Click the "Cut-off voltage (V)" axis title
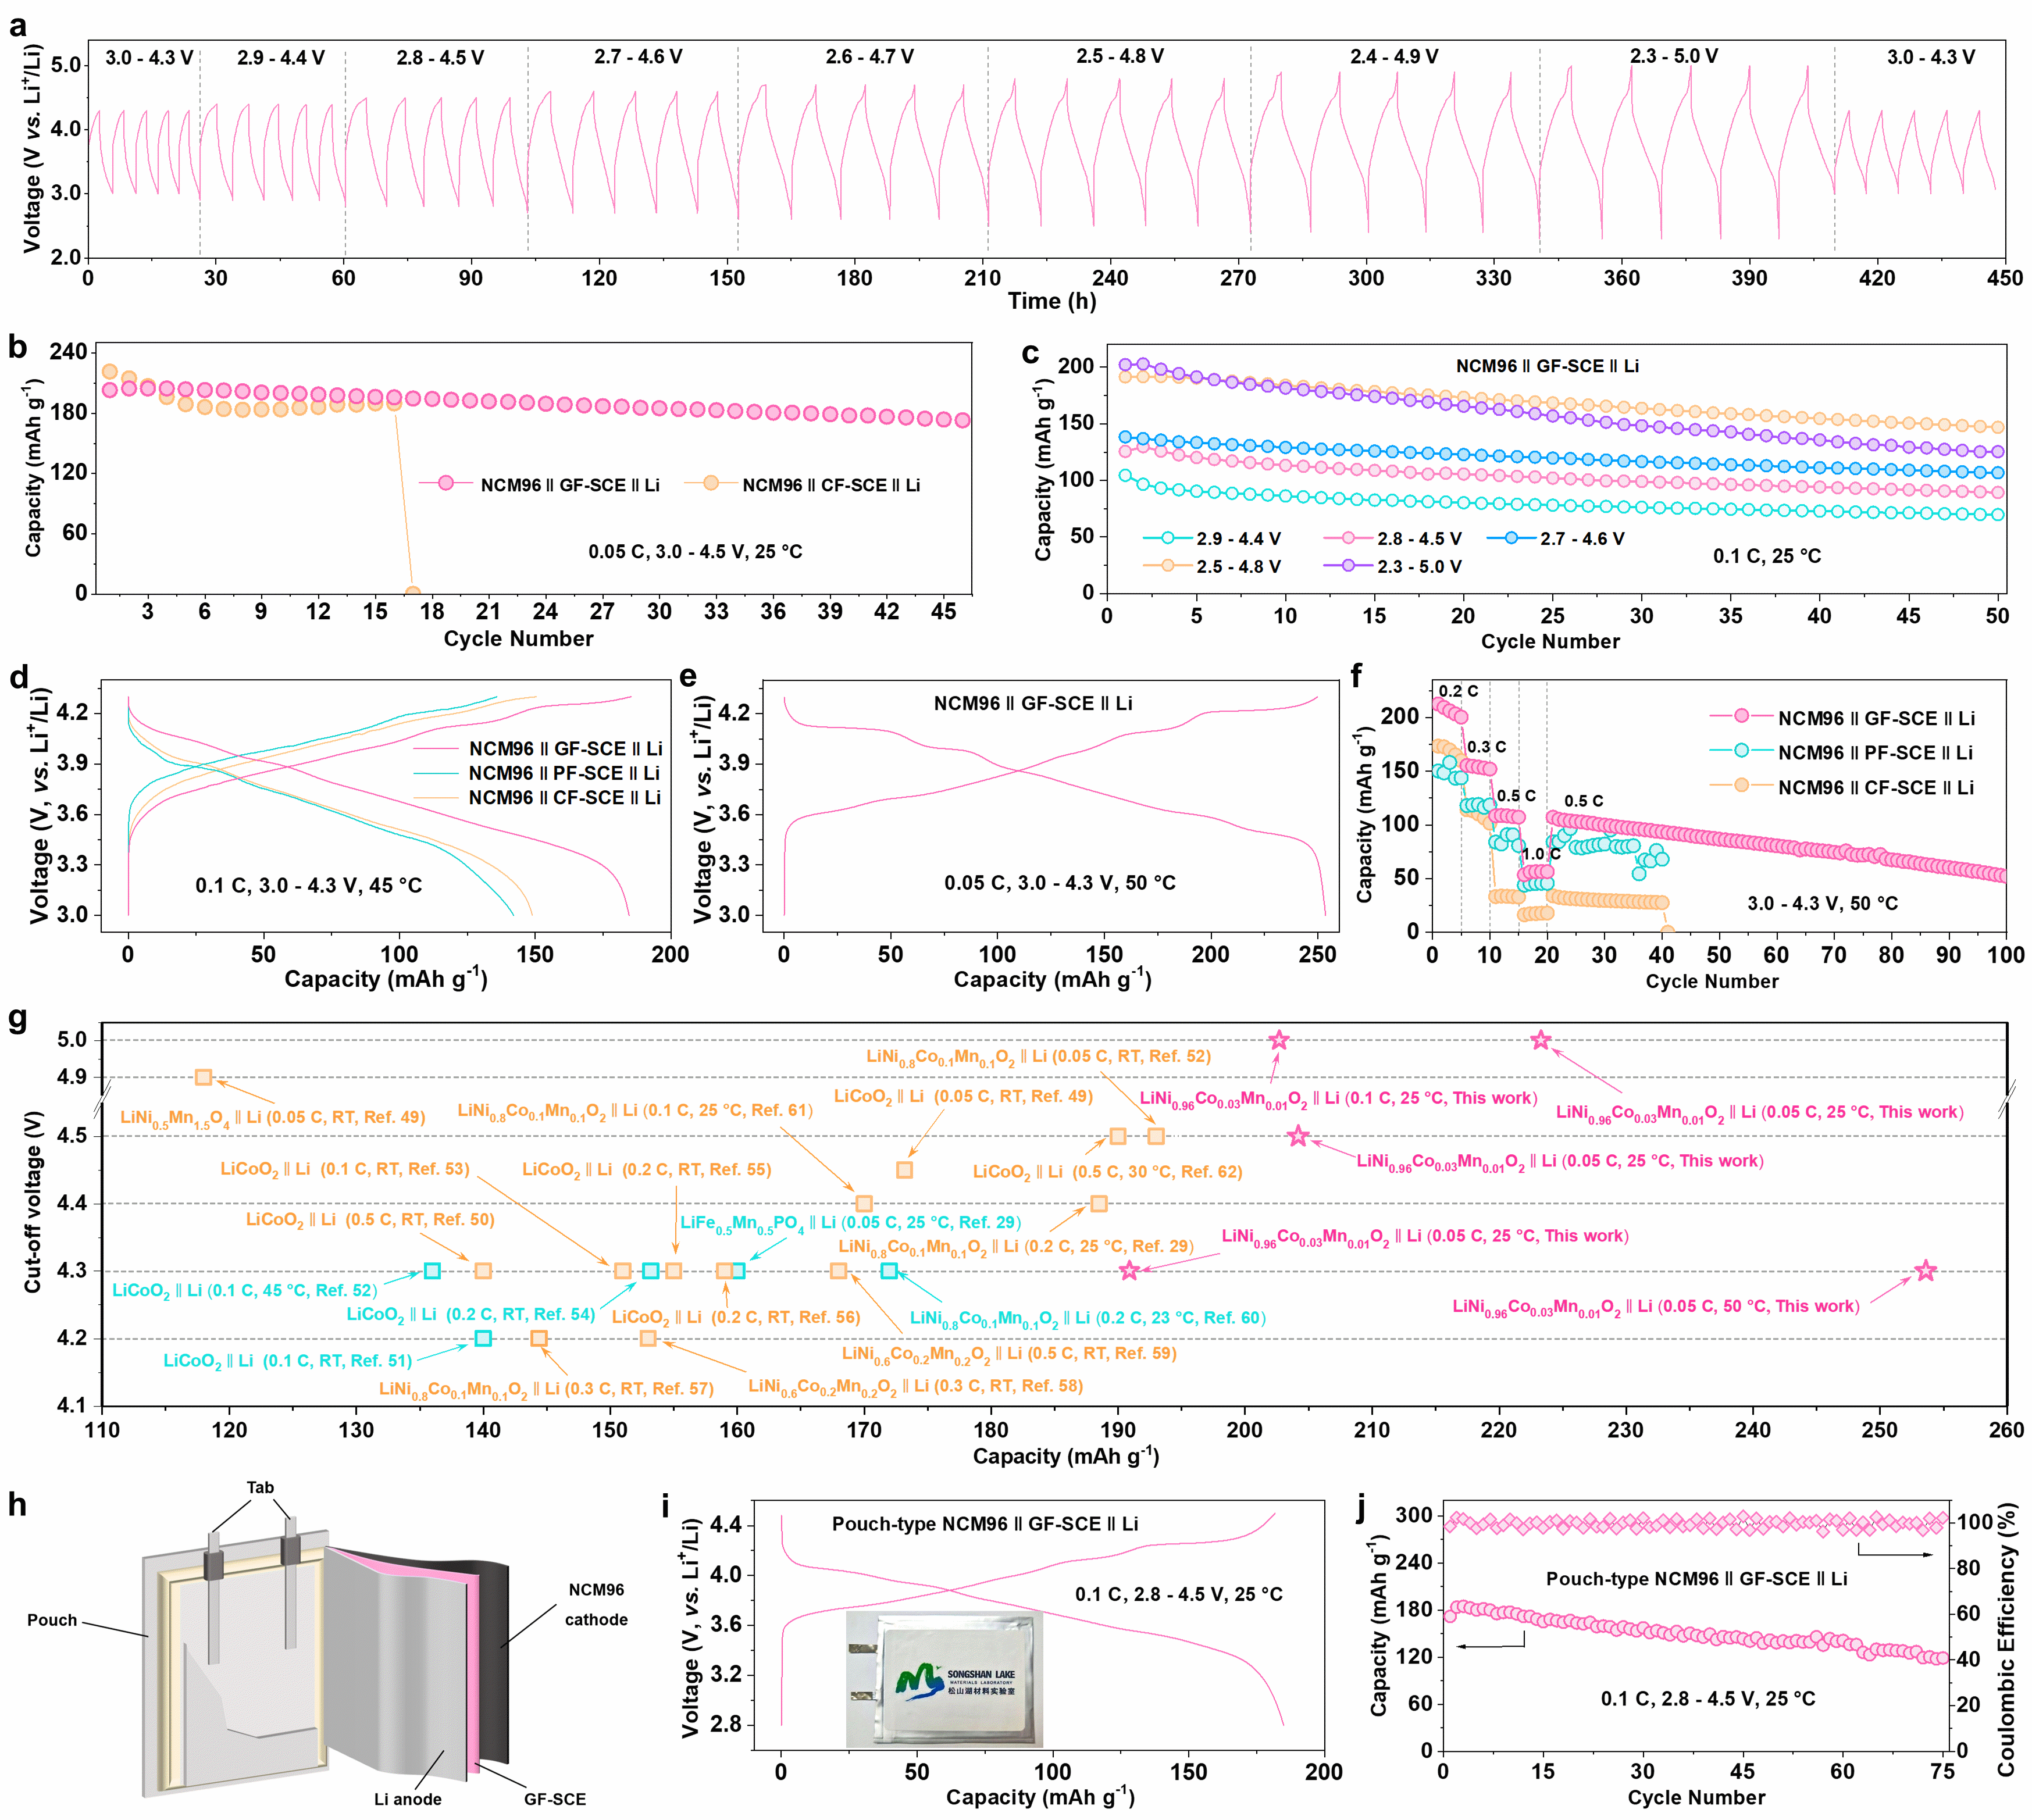The height and width of the screenshot is (1820, 2032). [33, 1202]
